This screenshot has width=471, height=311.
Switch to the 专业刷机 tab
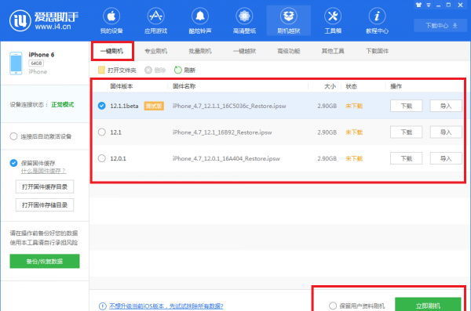point(155,51)
